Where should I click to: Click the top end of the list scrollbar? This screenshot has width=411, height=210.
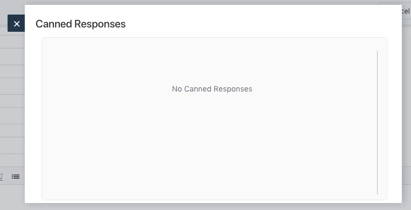tap(378, 52)
